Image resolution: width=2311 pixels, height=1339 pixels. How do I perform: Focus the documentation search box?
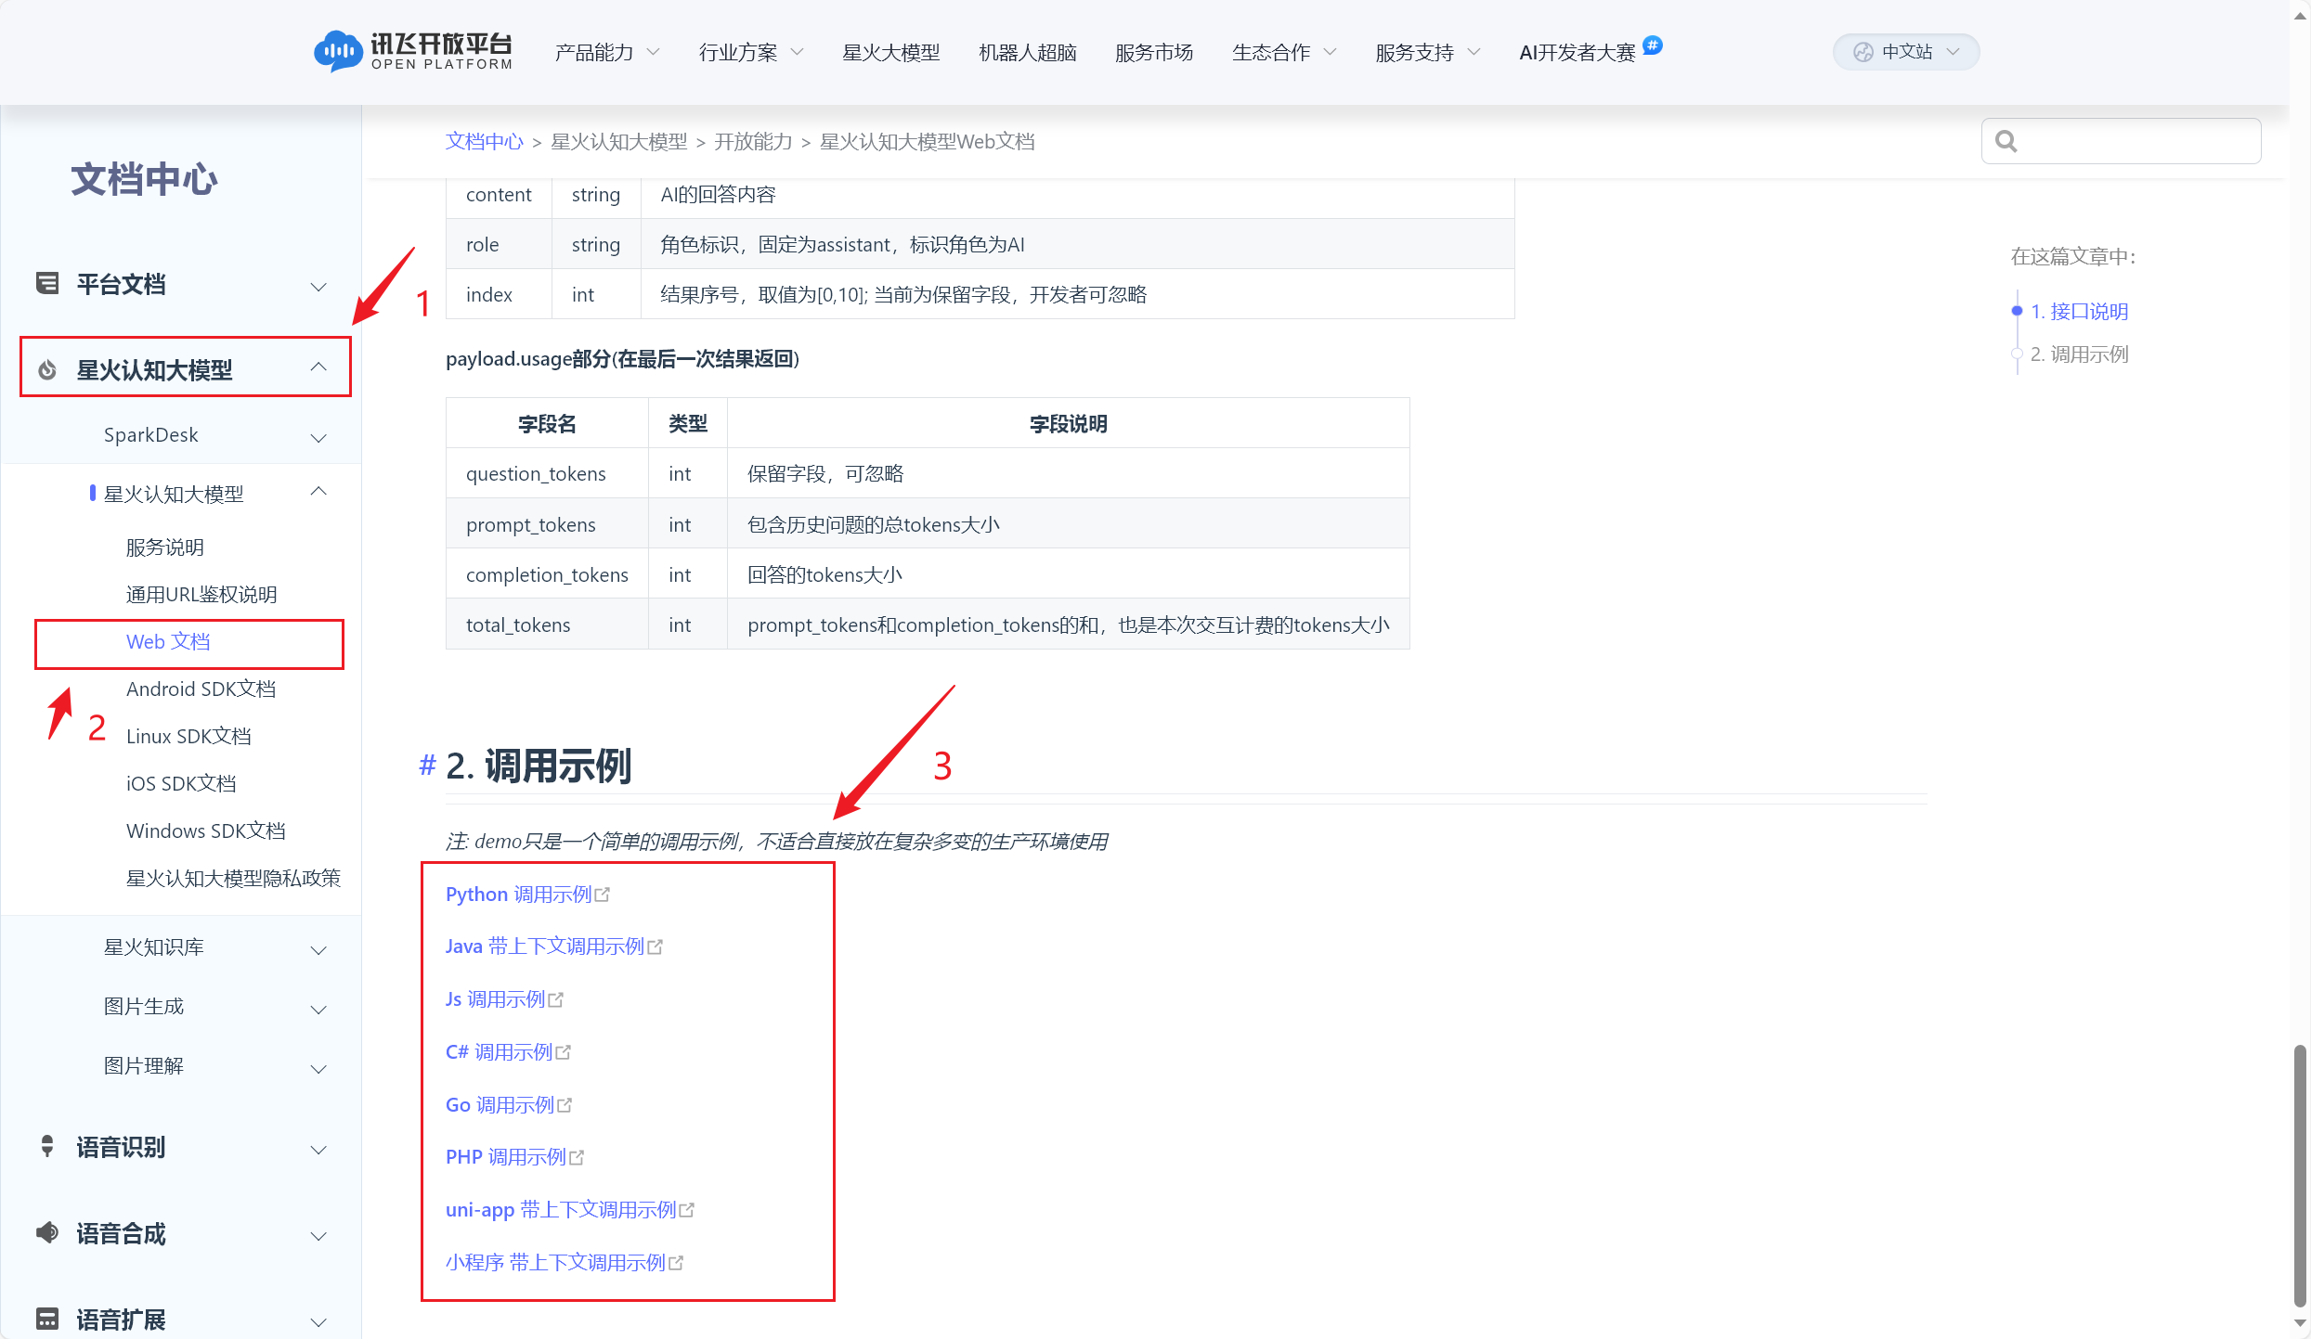pyautogui.click(x=2121, y=141)
